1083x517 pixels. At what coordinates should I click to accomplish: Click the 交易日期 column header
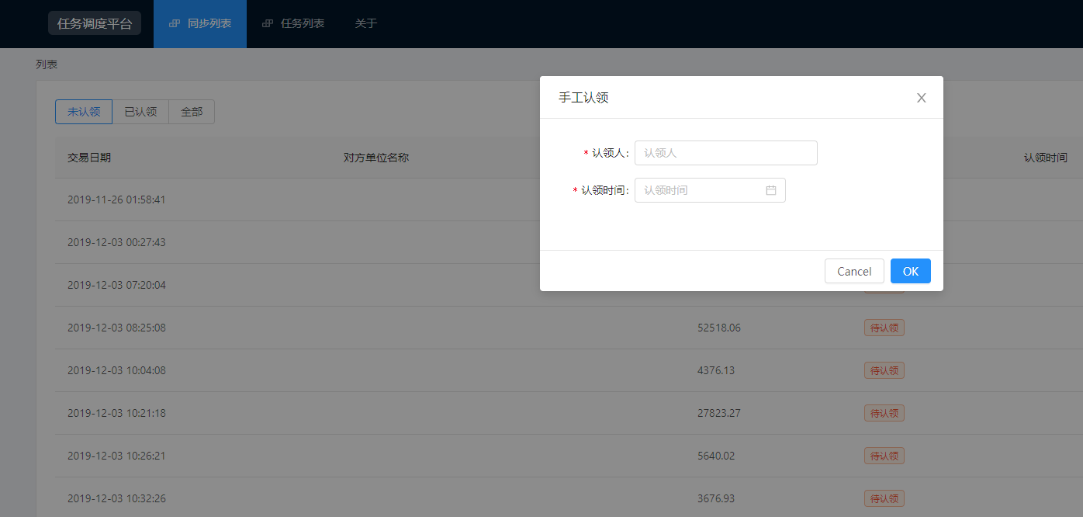click(x=89, y=158)
